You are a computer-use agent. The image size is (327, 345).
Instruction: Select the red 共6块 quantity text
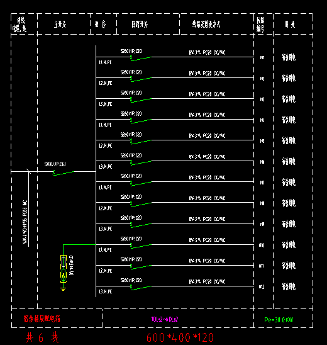42,337
